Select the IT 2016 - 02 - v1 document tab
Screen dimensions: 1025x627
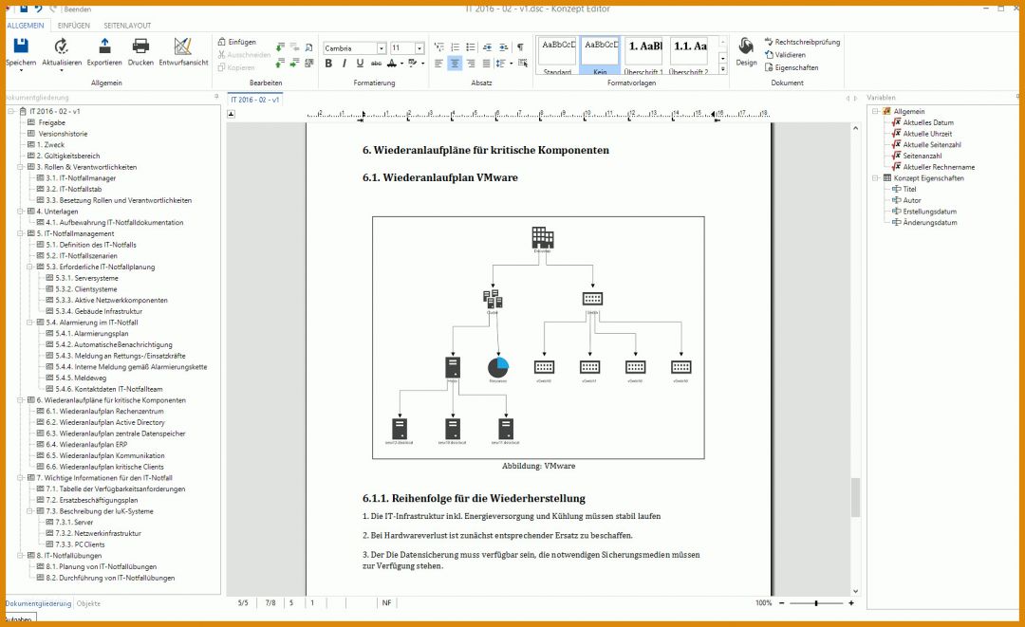click(x=255, y=100)
